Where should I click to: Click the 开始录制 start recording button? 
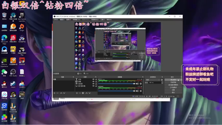173,82
